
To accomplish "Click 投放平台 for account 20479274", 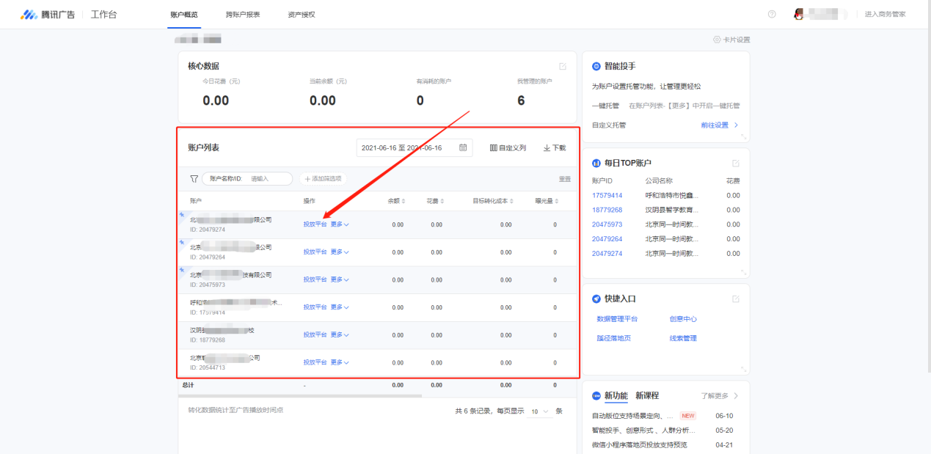I will pyautogui.click(x=315, y=224).
